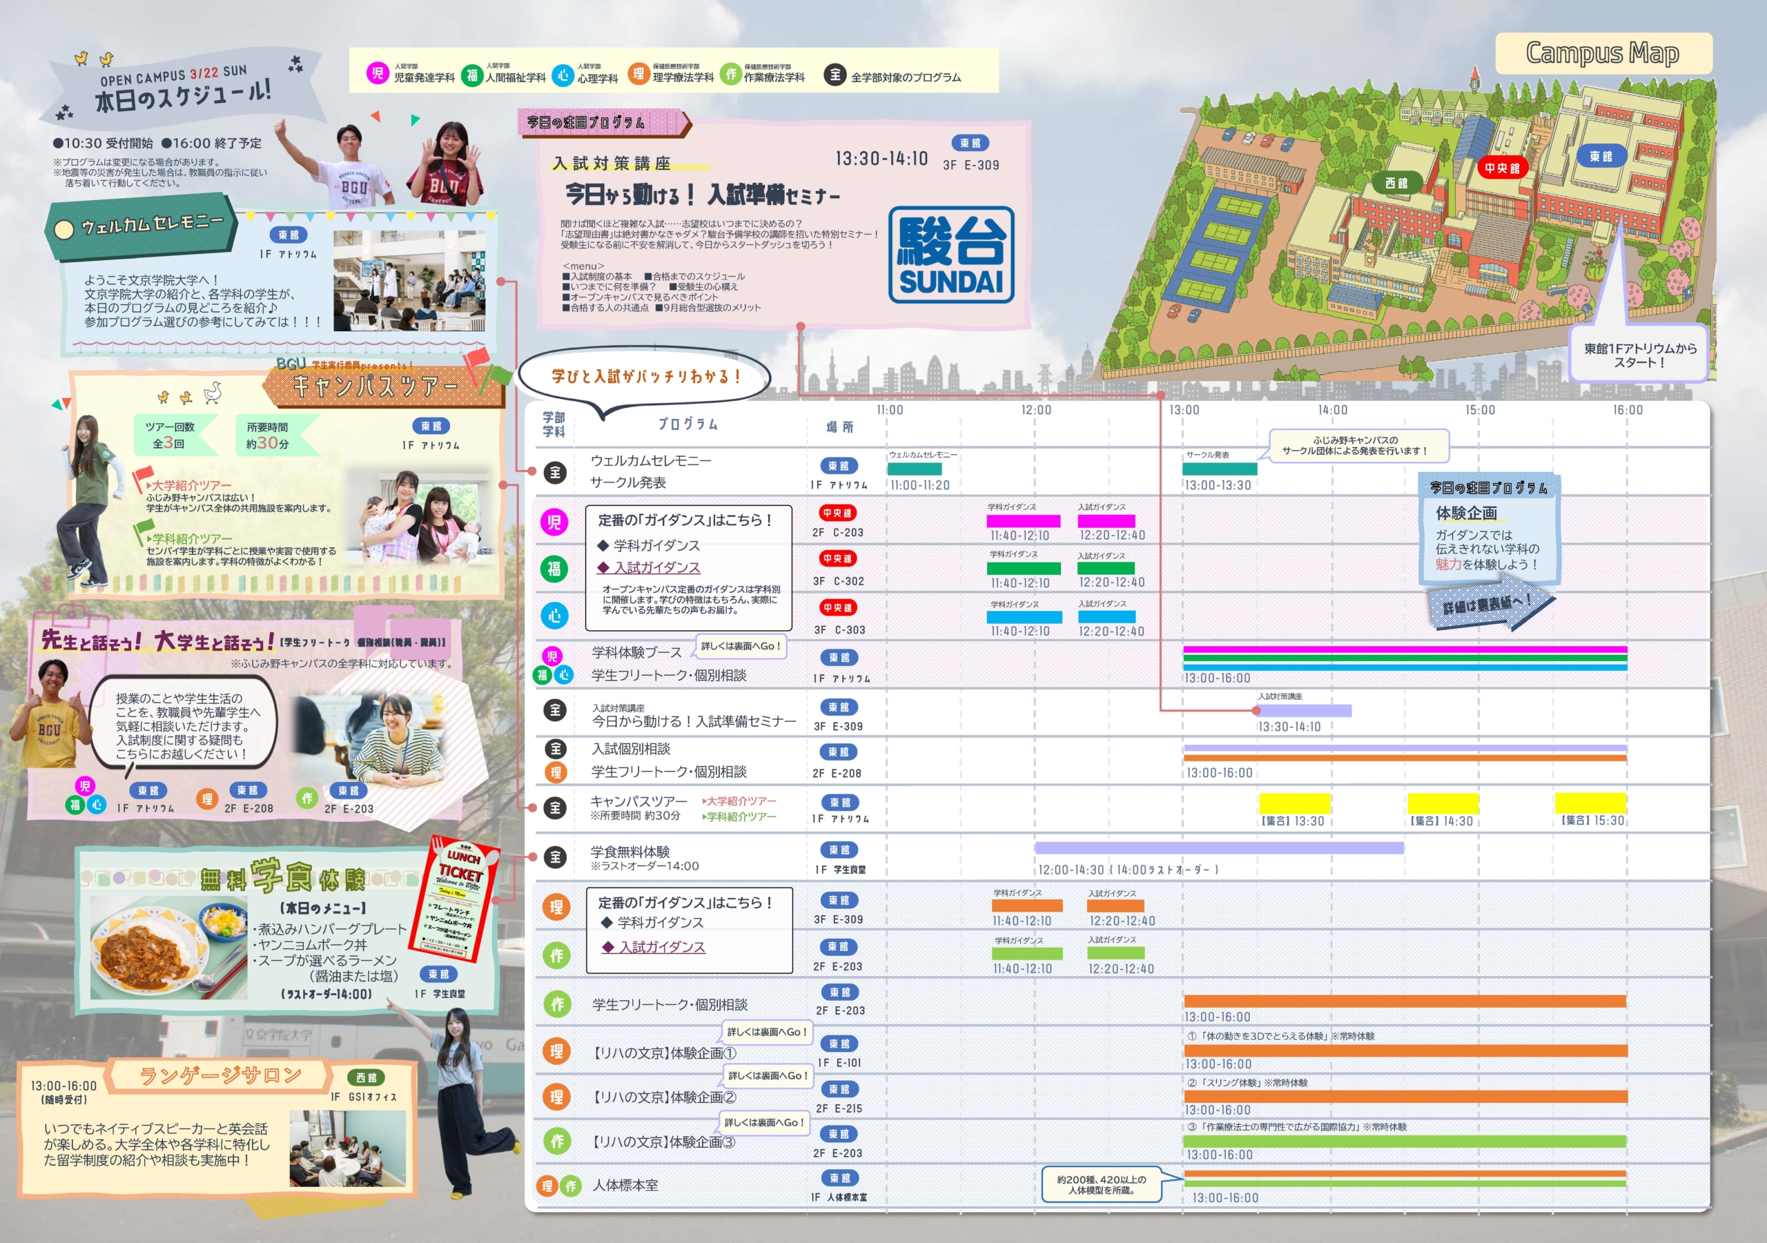
Task: Click the blue SUNDAI logo
Action: 951,255
